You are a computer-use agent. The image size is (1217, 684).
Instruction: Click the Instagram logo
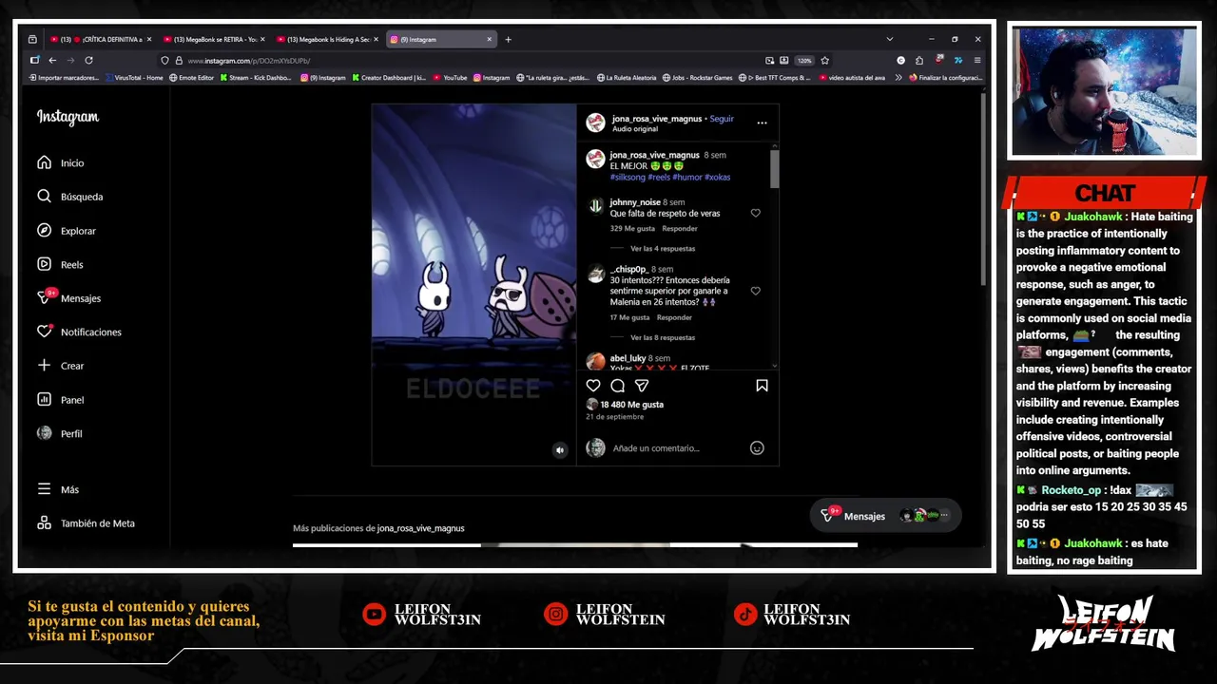[x=68, y=117]
